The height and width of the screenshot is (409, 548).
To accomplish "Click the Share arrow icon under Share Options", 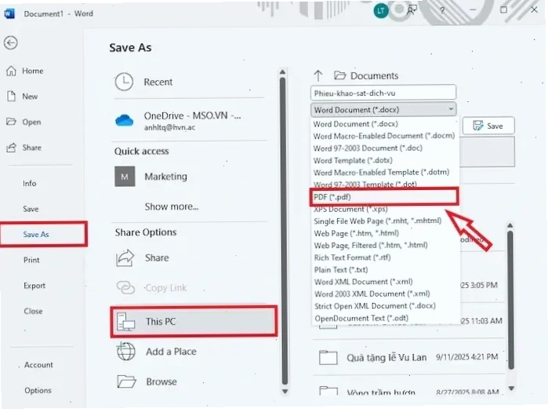I will (125, 257).
